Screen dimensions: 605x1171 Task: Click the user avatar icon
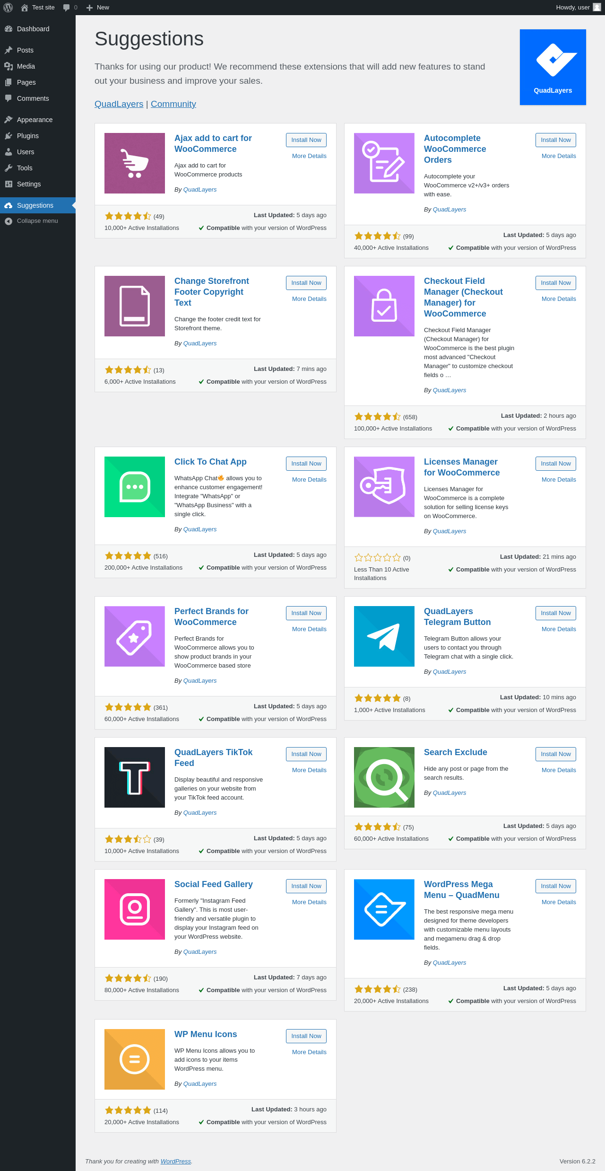click(597, 8)
